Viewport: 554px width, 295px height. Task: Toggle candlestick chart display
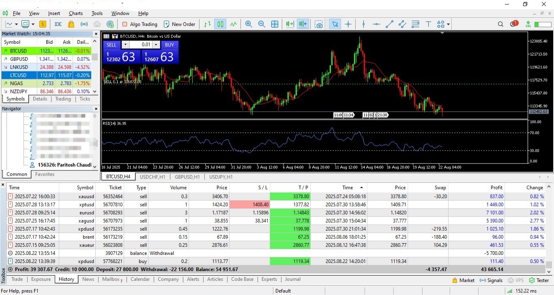(x=220, y=24)
